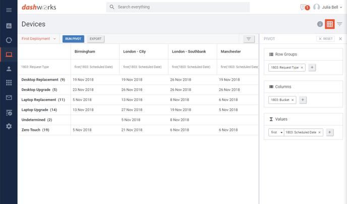347x204 pixels.
Task: Toggle the filter panel icon beside pivot
Action: (339, 24)
